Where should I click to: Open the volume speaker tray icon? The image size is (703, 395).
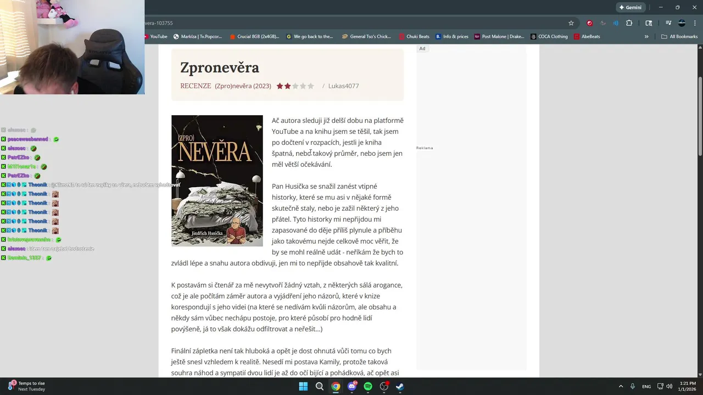coord(669,386)
